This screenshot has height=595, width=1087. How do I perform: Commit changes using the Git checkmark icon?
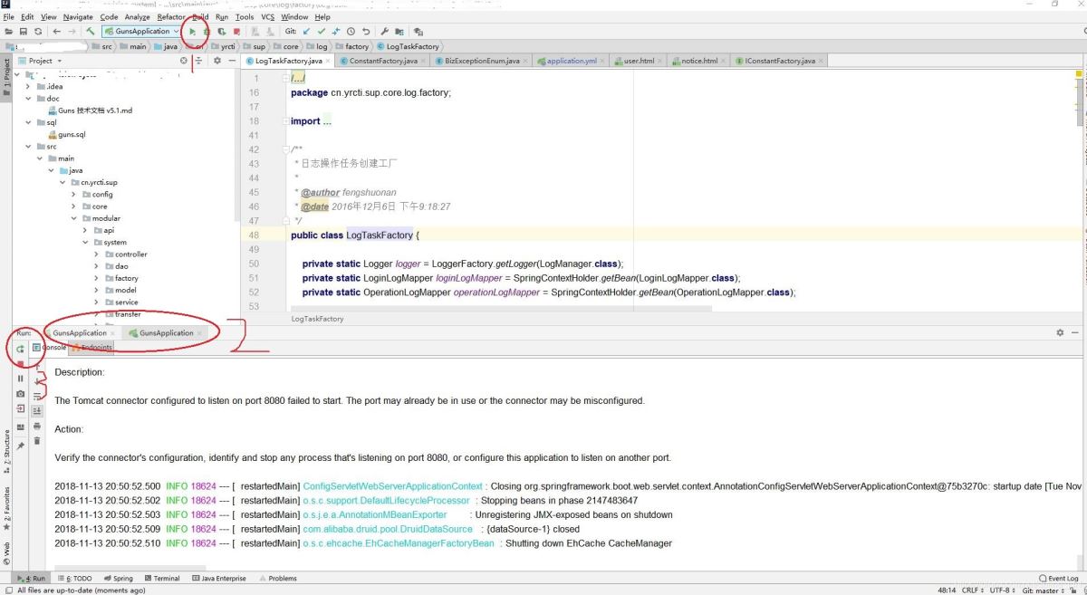click(x=321, y=31)
